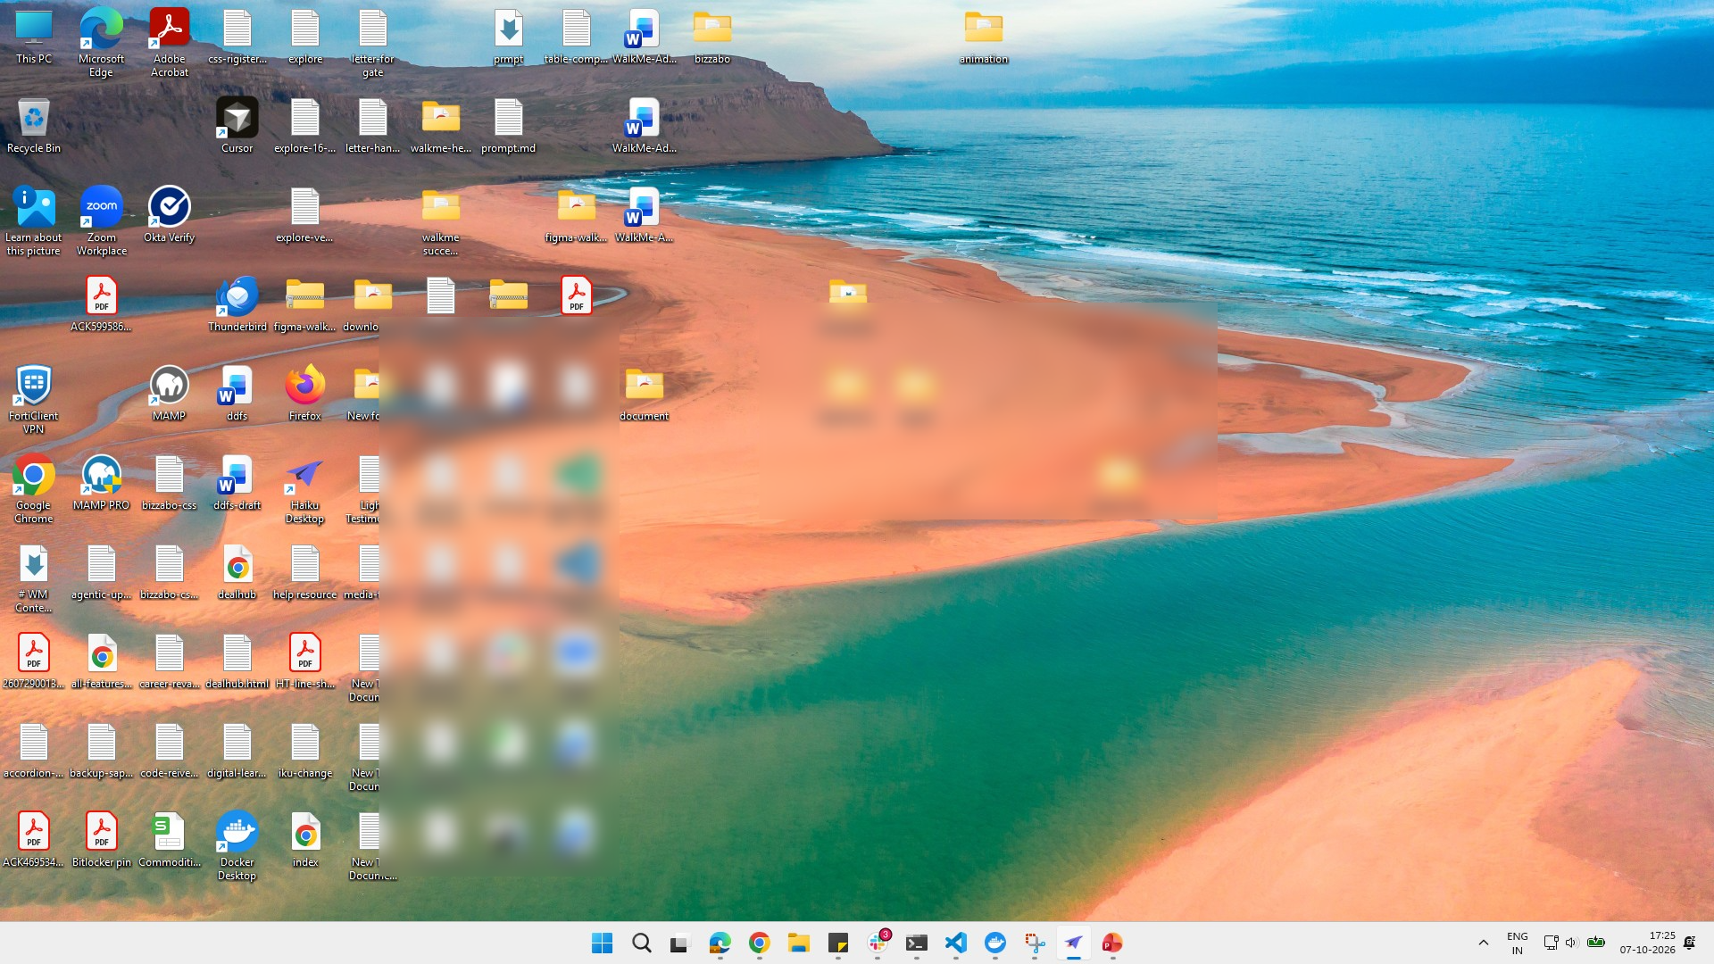The image size is (1714, 964).
Task: Select the Firefox desktop icon
Action: [304, 394]
